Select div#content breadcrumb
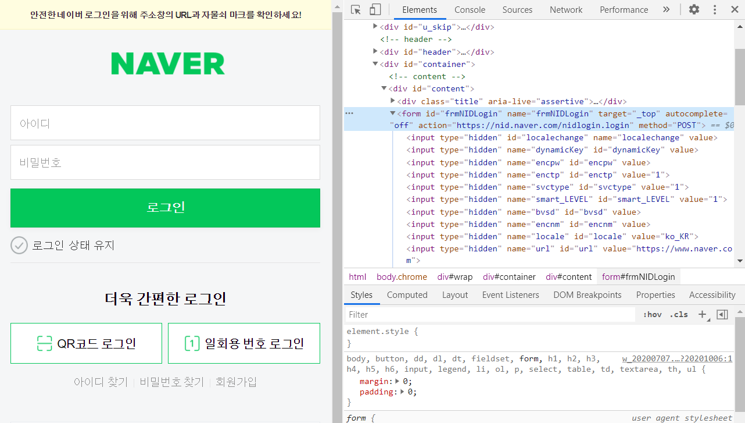Screen dimensions: 745x423 (568, 277)
